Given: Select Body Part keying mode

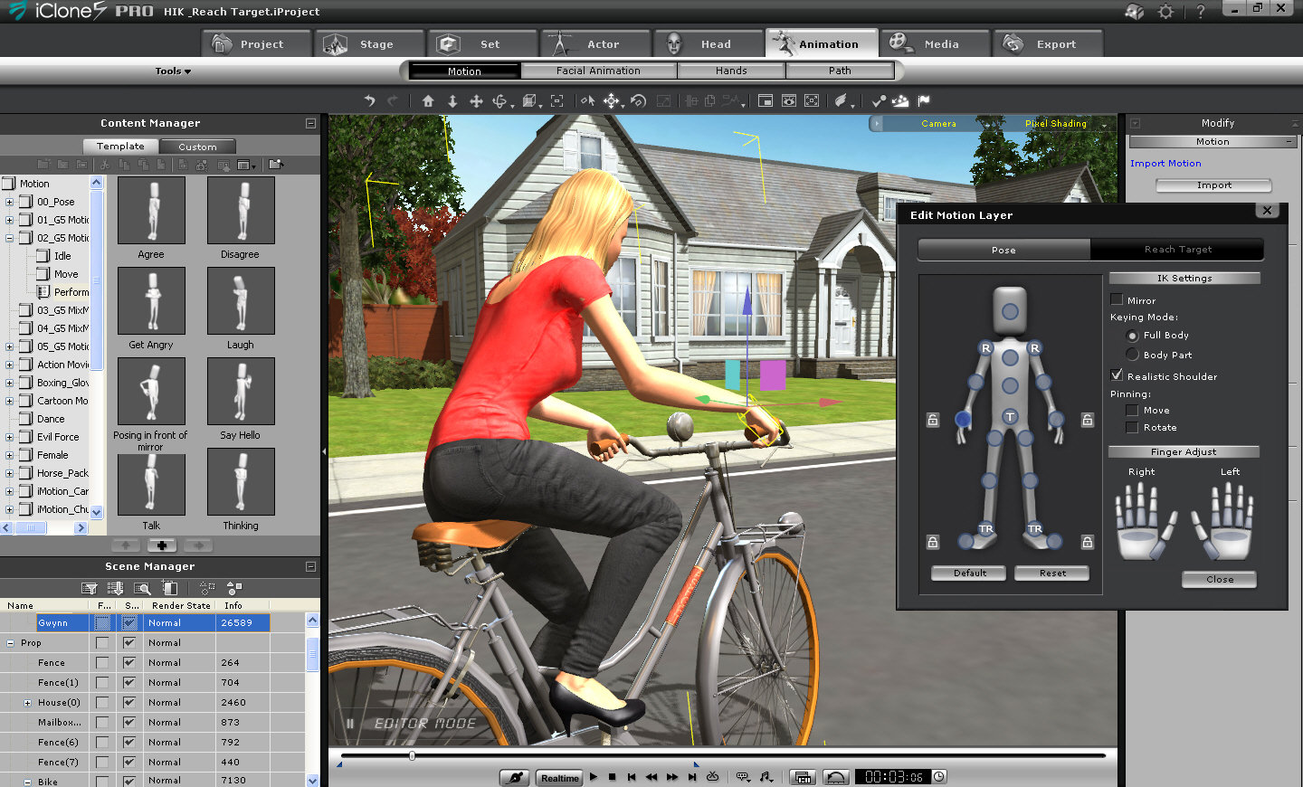Looking at the screenshot, I should [1132, 355].
